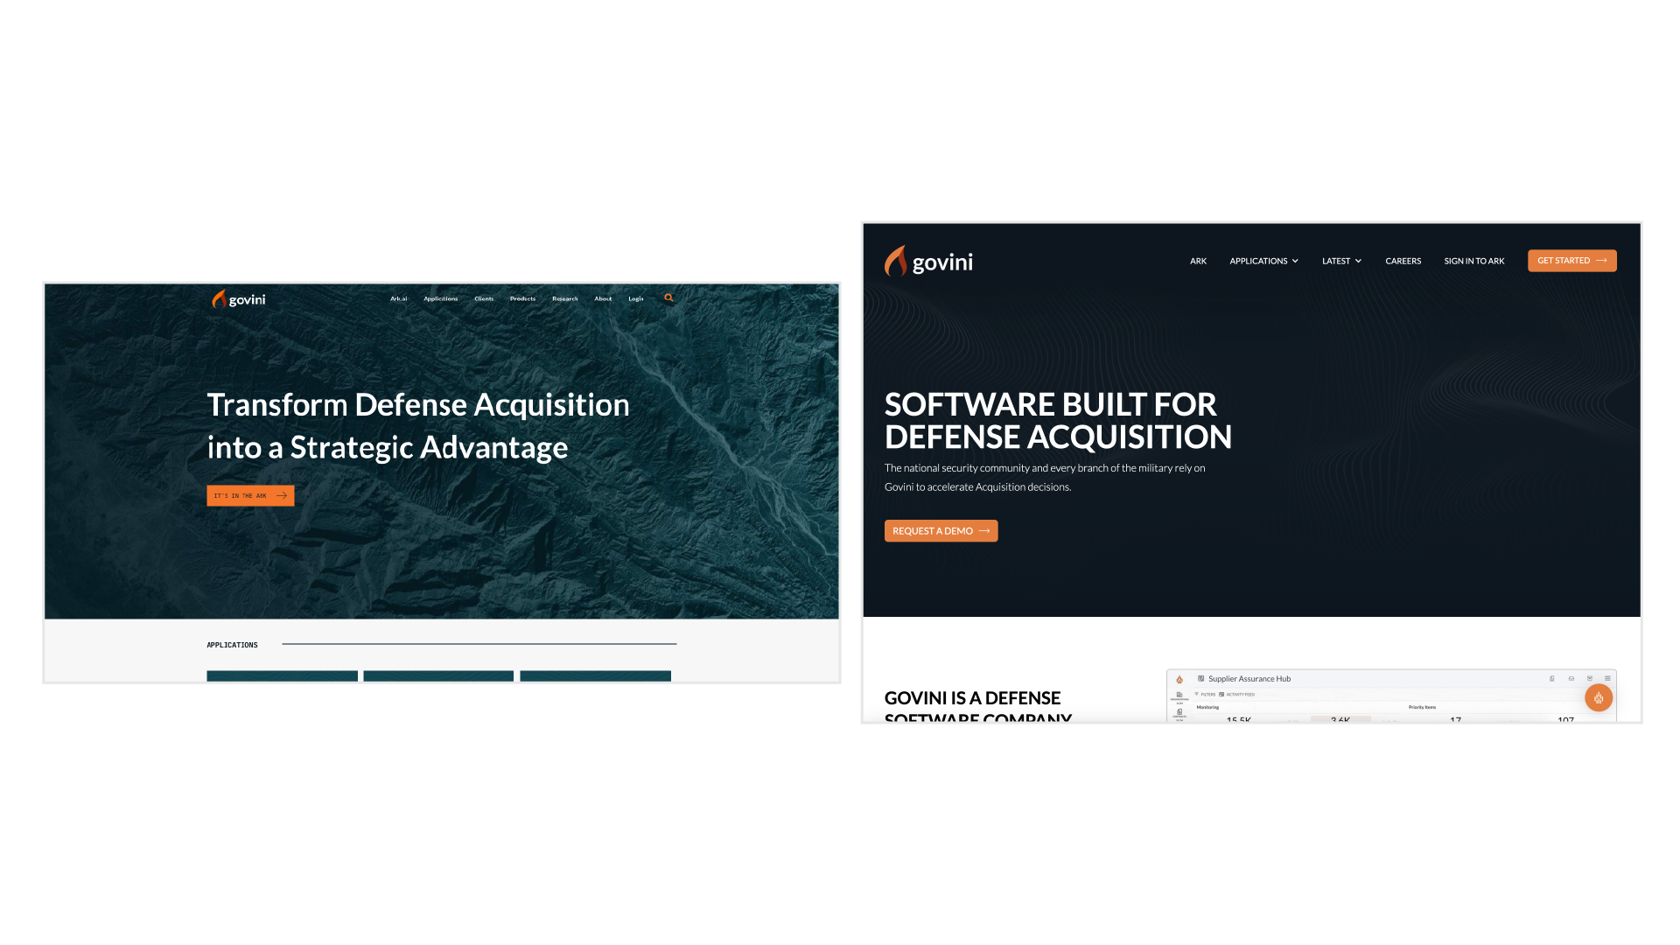Viewport: 1680px width, 945px height.
Task: Expand the LATEST dropdown in the right nav
Action: point(1341,261)
